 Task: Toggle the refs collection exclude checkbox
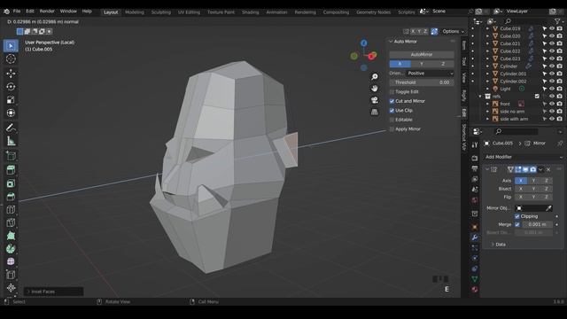point(537,97)
